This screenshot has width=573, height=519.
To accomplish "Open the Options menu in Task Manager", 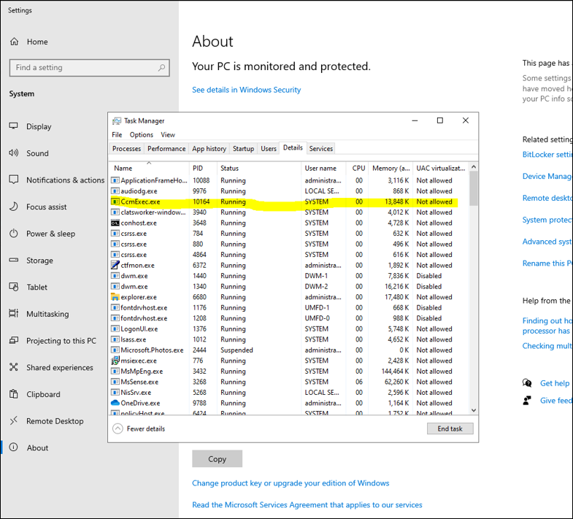I will pos(142,134).
